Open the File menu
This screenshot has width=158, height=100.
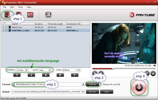pyautogui.click(x=4, y=7)
